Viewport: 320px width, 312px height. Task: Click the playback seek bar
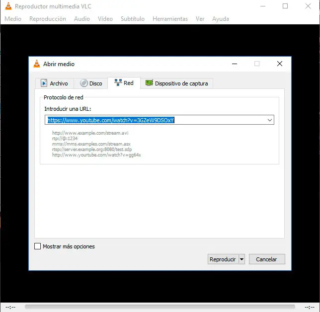160,307
